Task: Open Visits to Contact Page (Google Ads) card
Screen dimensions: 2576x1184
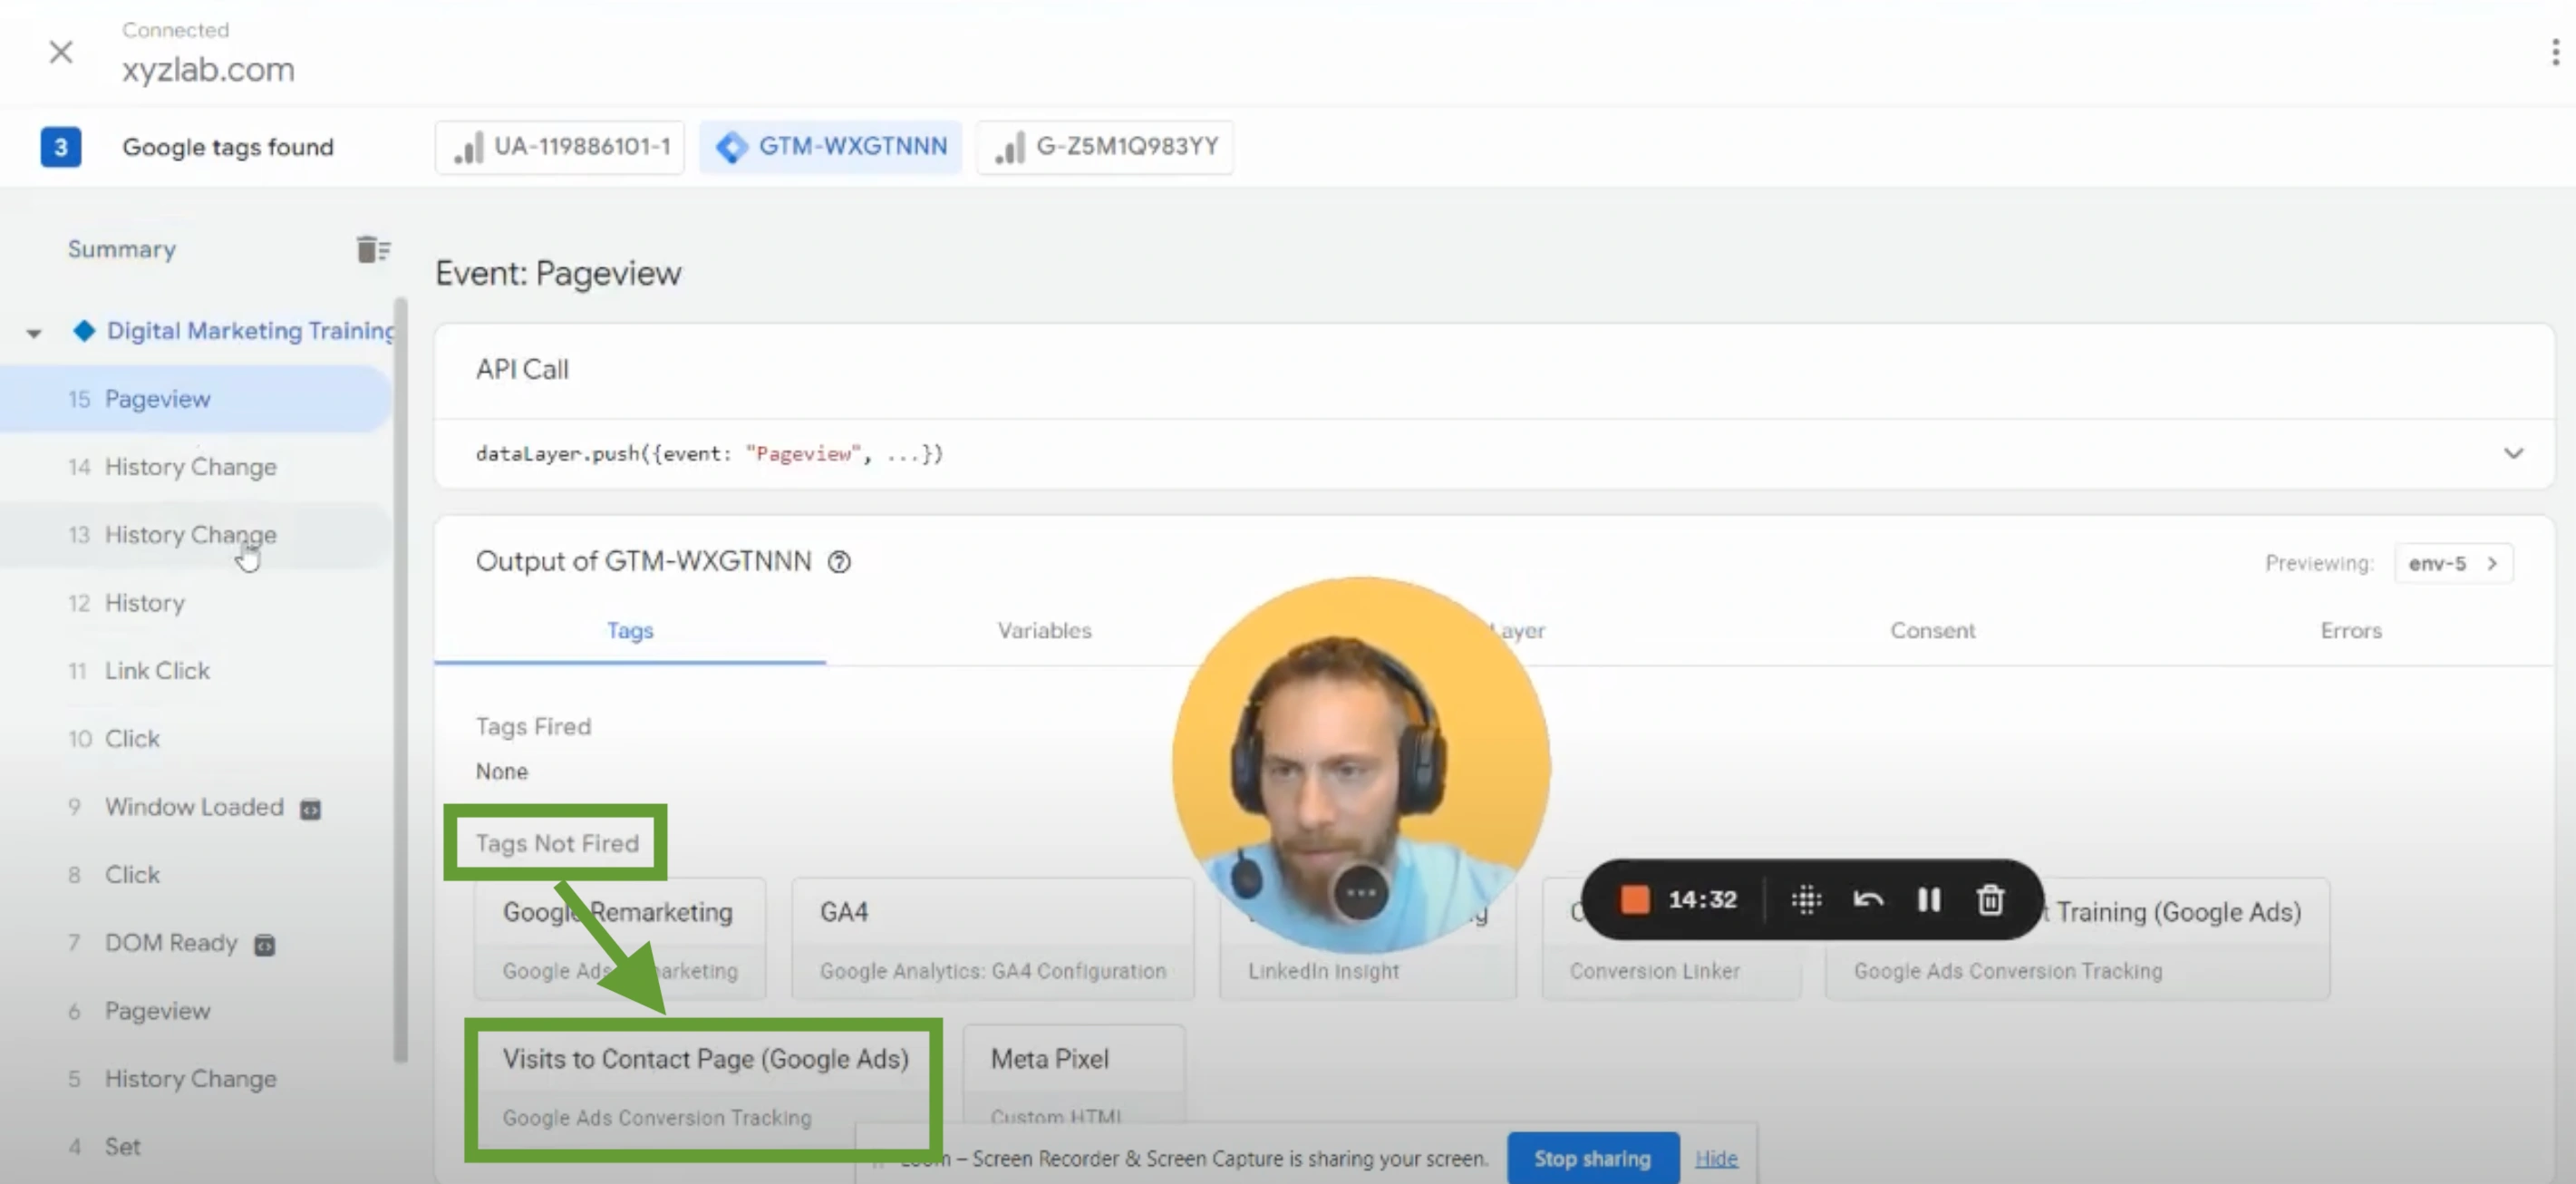Action: click(x=706, y=1087)
